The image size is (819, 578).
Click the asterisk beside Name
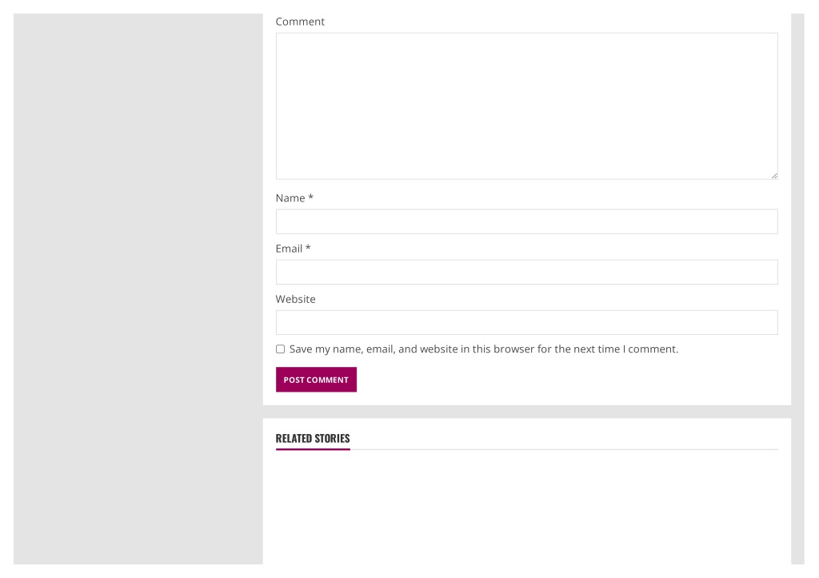pyautogui.click(x=311, y=197)
